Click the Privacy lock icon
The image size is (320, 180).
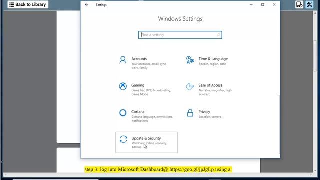coord(190,113)
